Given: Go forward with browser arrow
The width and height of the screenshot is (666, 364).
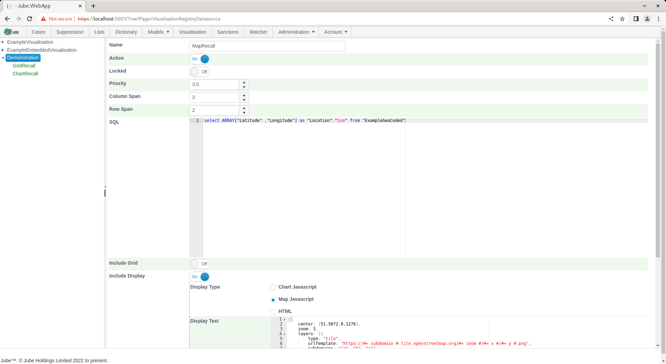Looking at the screenshot, I should pyautogui.click(x=18, y=19).
